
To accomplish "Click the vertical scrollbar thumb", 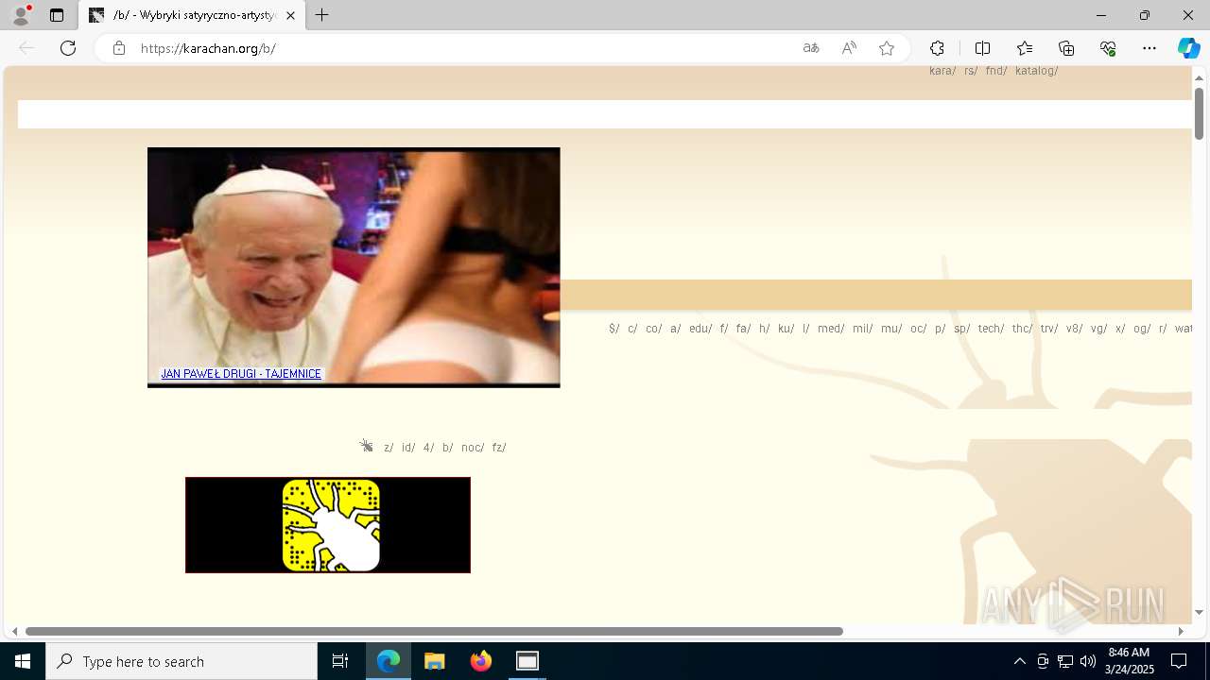I will (x=1199, y=113).
